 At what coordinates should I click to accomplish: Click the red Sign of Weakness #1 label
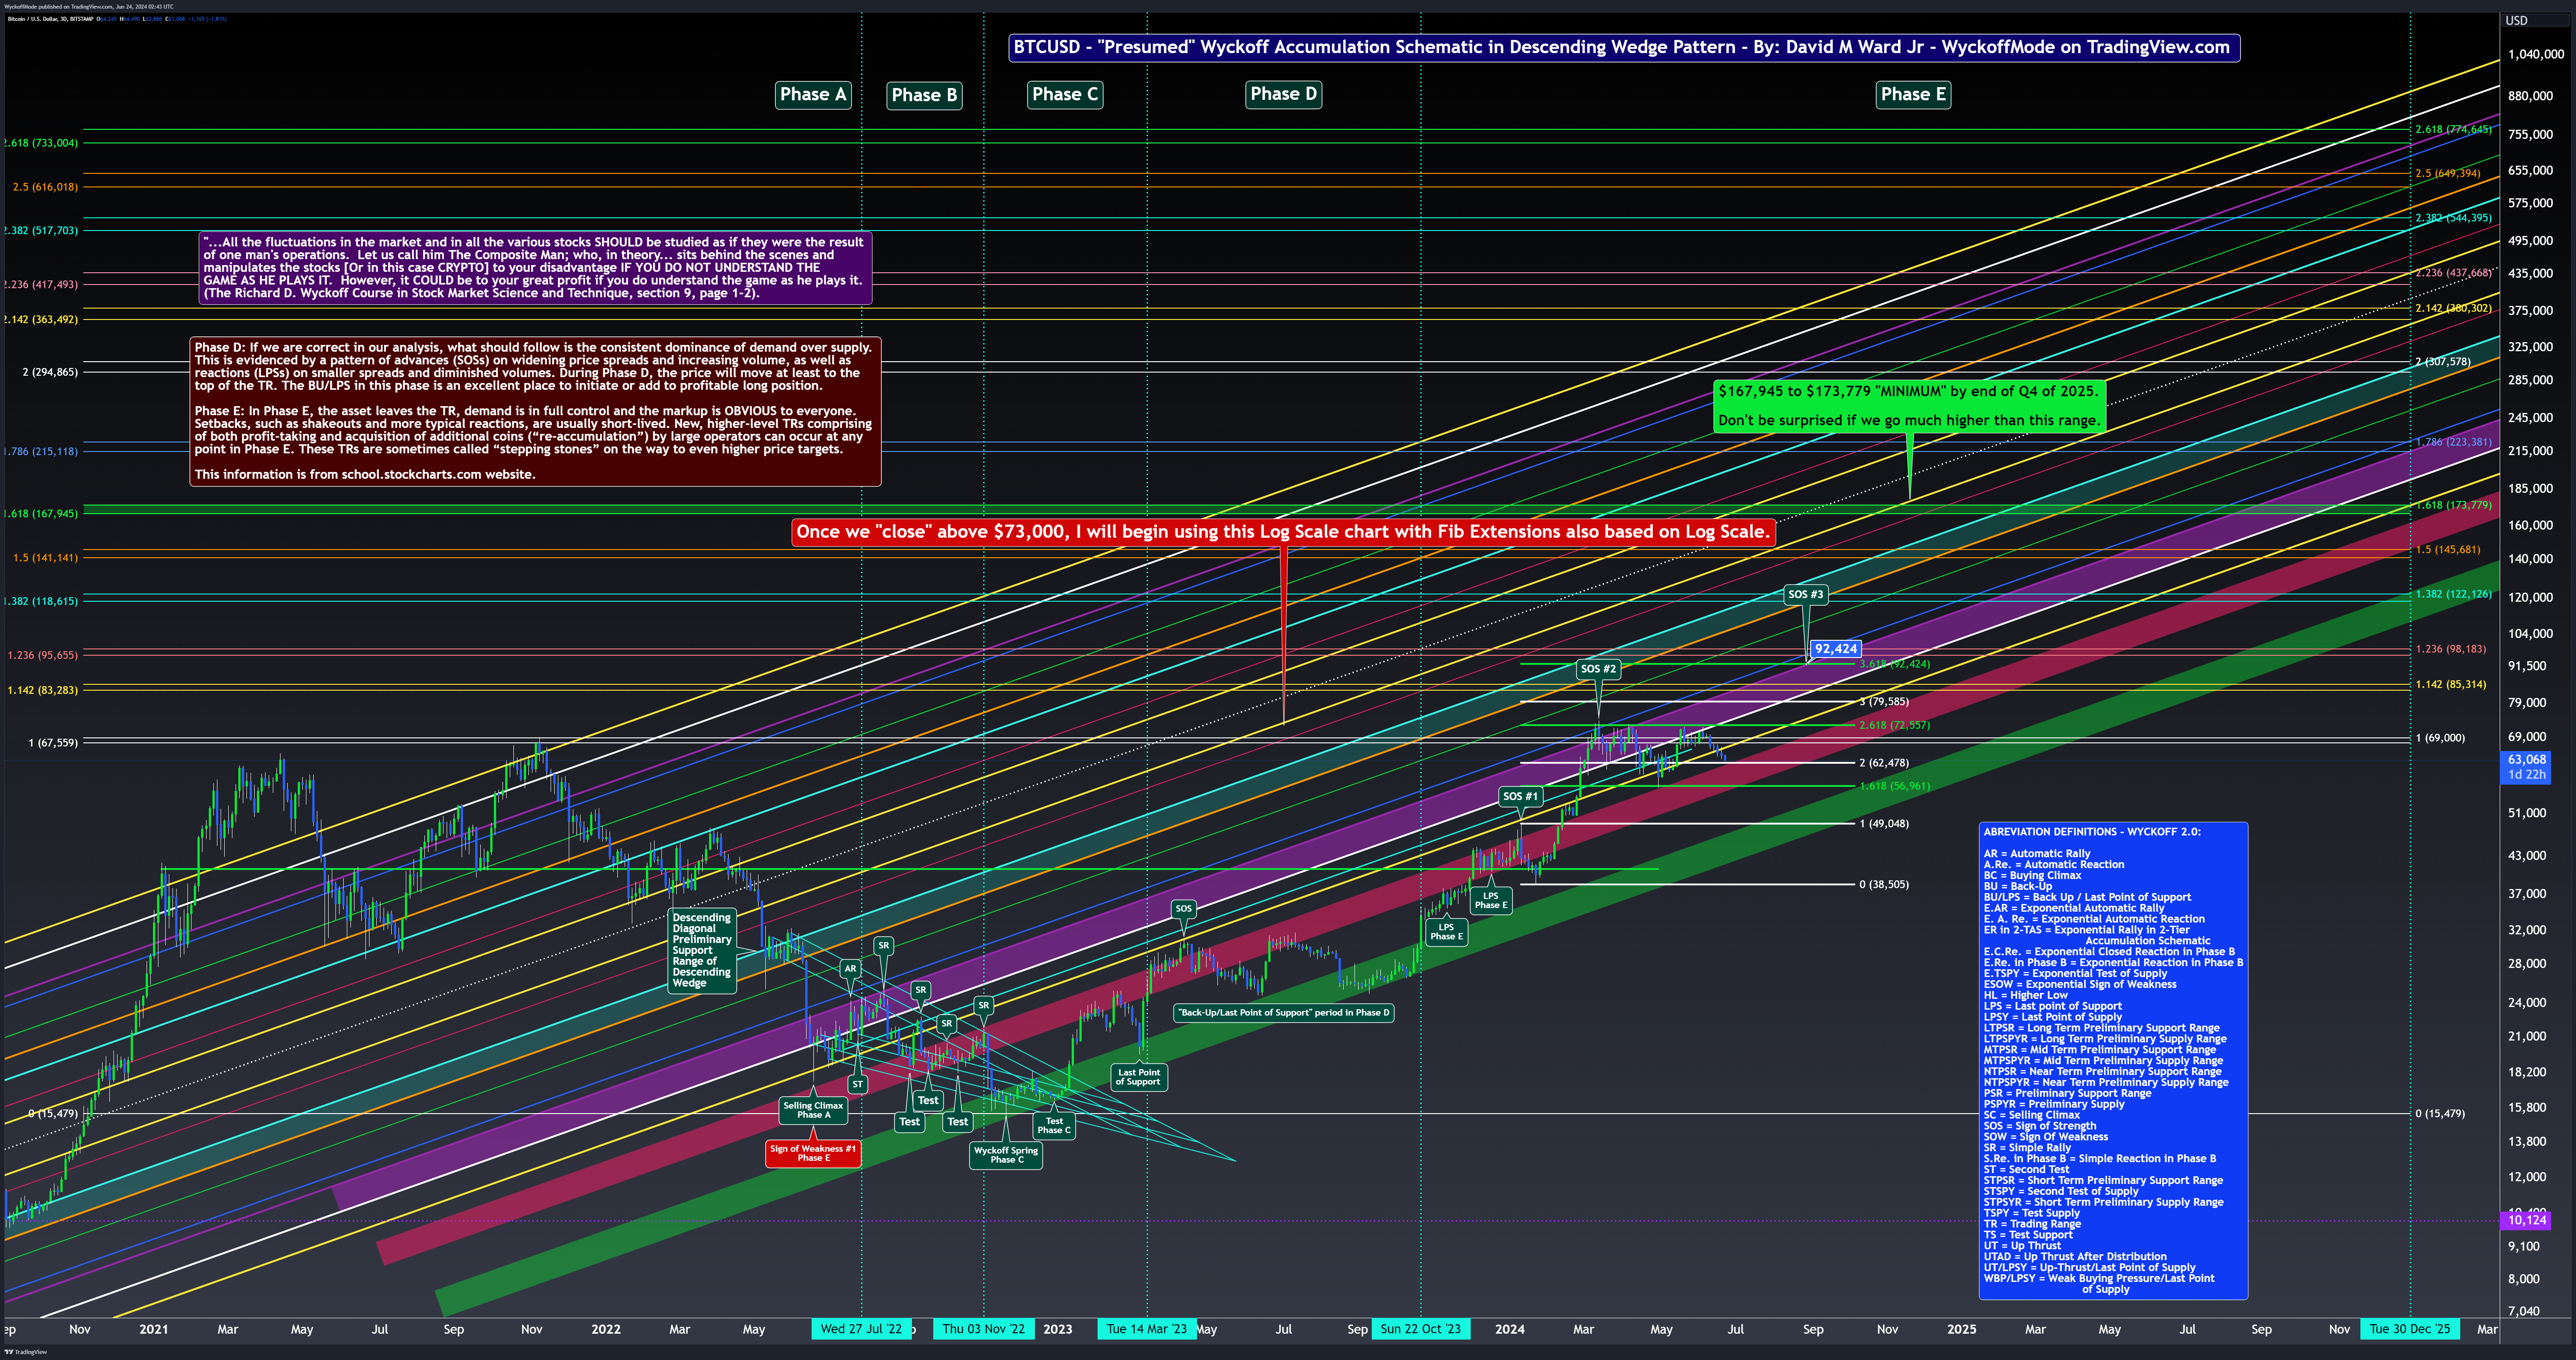click(x=813, y=1154)
